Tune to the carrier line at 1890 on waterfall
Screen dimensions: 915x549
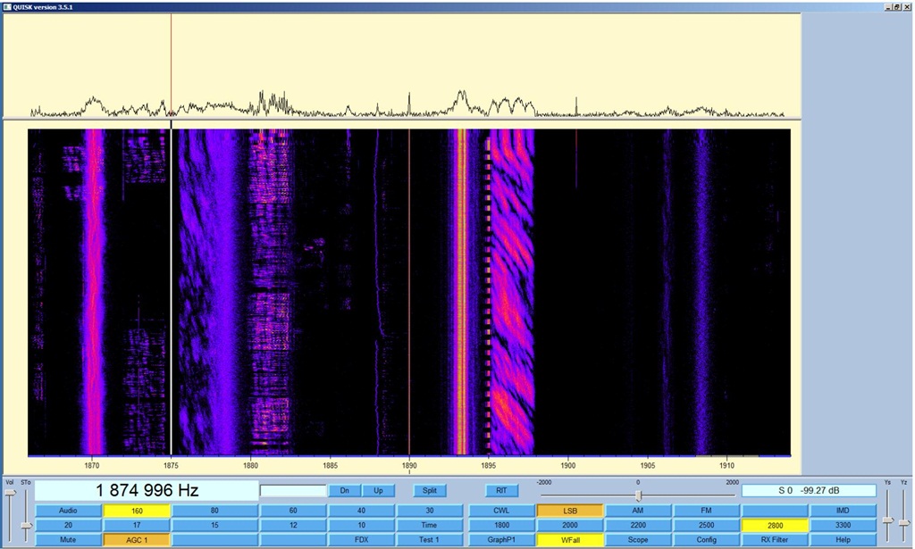(409, 291)
